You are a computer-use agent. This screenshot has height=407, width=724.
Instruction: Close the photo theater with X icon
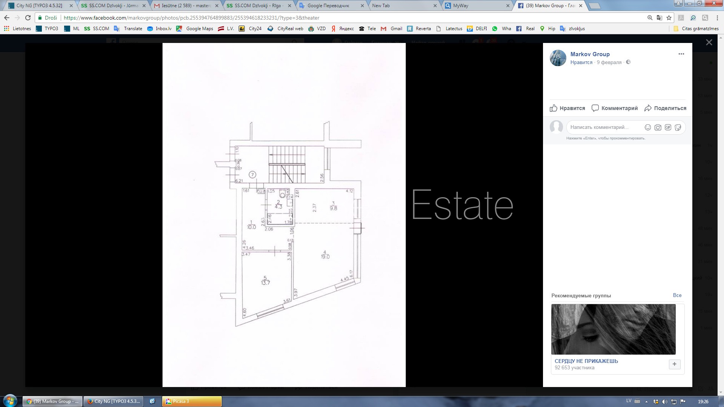coord(709,43)
